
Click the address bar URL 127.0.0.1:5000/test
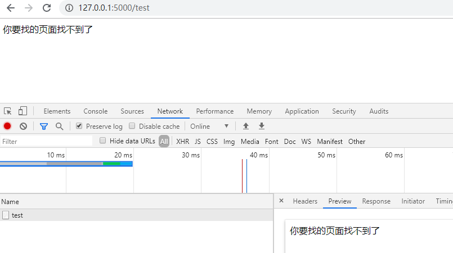click(114, 8)
